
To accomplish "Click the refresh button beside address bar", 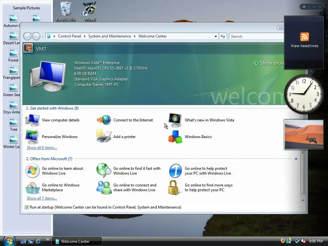I will click(223, 37).
